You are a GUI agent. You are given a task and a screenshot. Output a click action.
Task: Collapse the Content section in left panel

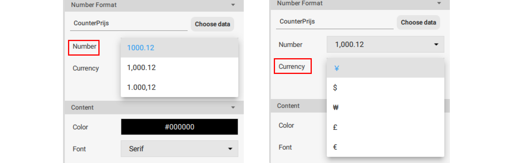[x=233, y=107]
